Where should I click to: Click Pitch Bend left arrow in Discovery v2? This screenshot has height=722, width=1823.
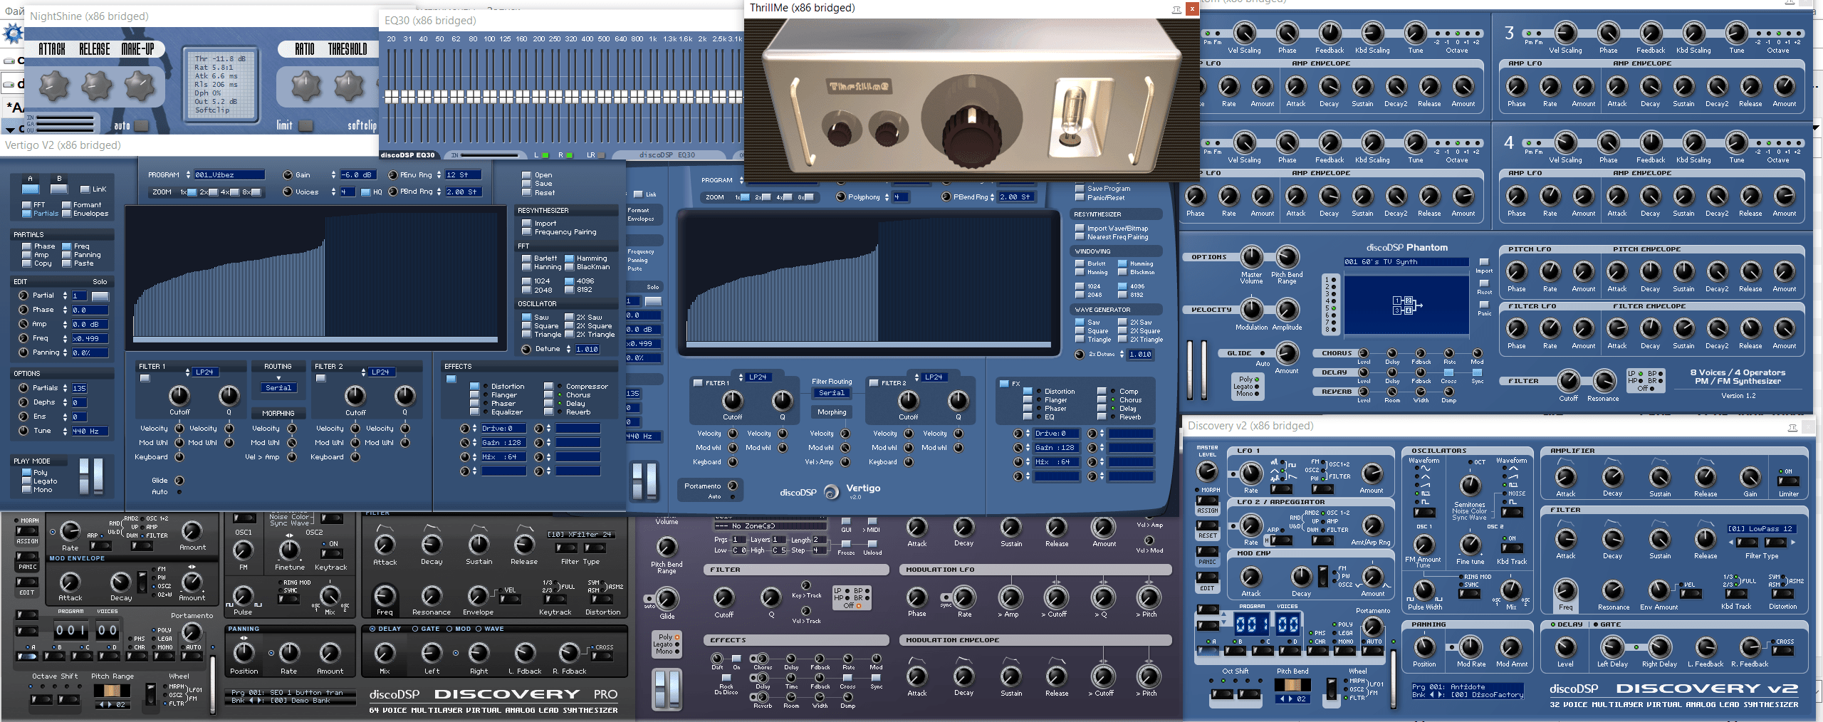click(1283, 699)
